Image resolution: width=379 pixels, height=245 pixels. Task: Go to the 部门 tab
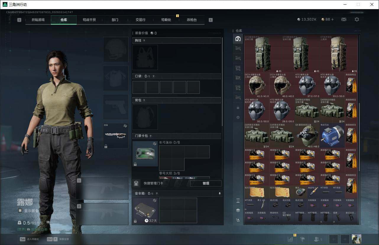click(x=115, y=20)
